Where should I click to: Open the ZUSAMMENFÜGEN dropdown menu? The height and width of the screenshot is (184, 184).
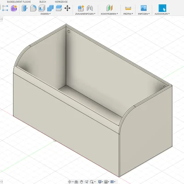coord(85,14)
